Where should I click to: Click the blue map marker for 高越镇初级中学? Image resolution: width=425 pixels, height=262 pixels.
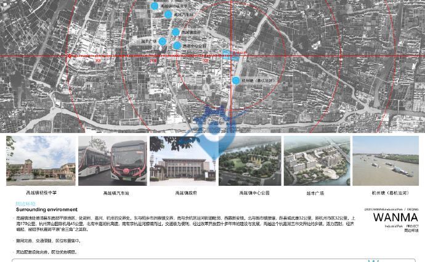tap(155, 6)
